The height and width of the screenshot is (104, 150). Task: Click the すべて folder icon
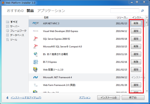coord(7,22)
